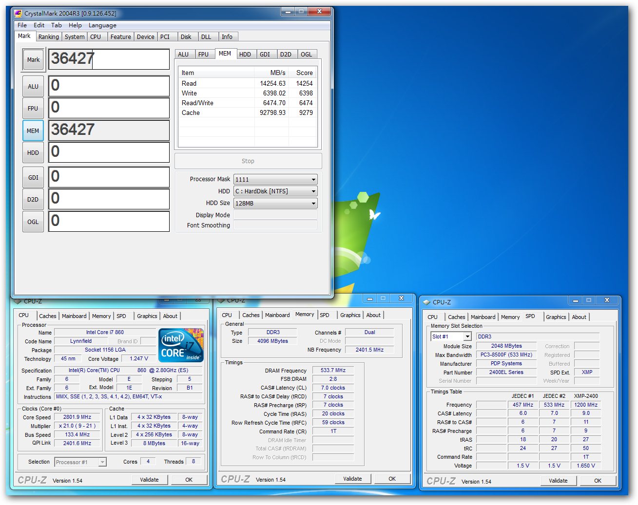The height and width of the screenshot is (505, 638).
Task: Click Validate in the CPU-Z Memory window
Action: click(x=352, y=479)
